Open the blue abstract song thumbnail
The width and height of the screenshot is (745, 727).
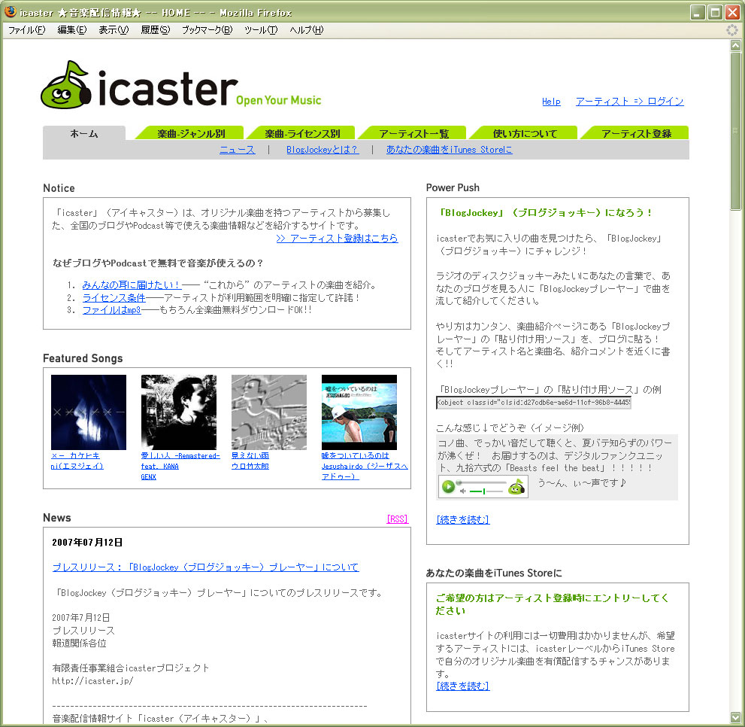89,412
